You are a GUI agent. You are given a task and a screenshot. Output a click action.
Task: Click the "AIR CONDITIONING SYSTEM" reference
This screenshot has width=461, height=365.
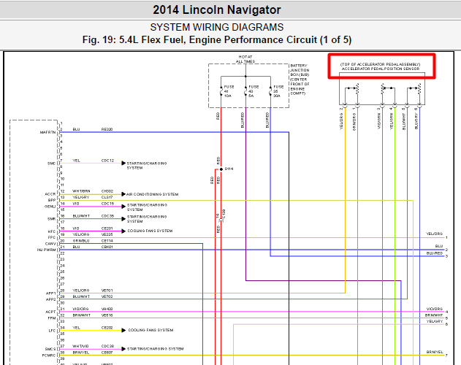pos(153,194)
